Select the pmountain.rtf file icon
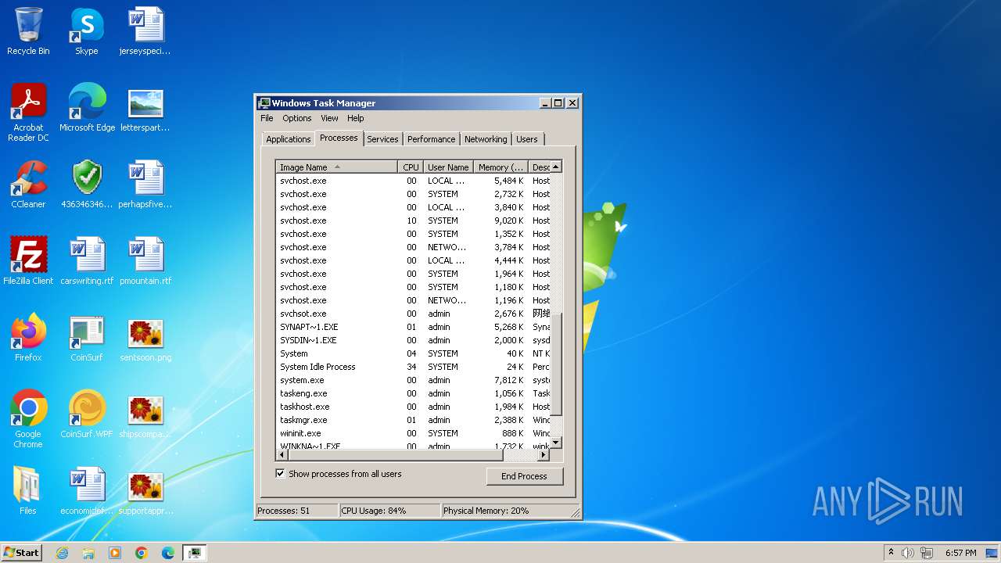The image size is (1001, 563). coord(145,261)
